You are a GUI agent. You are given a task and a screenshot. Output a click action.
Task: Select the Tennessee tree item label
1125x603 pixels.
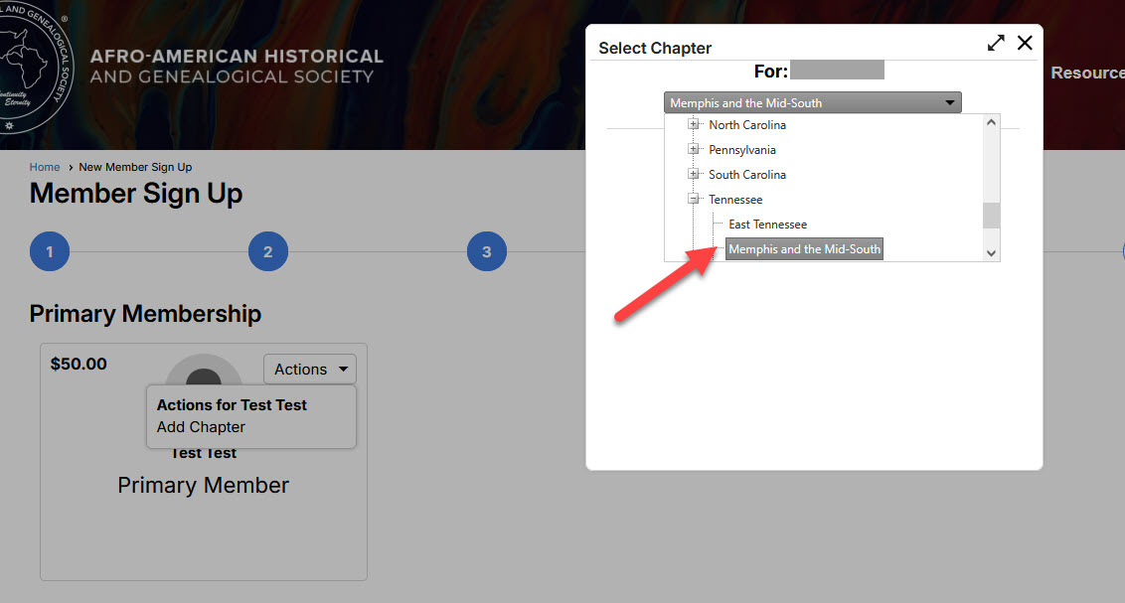pyautogui.click(x=735, y=200)
